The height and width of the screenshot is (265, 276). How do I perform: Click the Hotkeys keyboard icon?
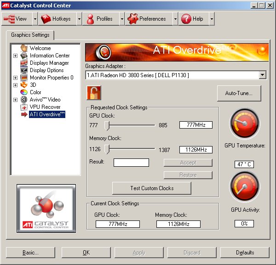46,19
